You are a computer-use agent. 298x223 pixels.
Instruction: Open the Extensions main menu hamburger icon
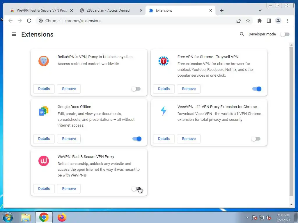coord(14,34)
